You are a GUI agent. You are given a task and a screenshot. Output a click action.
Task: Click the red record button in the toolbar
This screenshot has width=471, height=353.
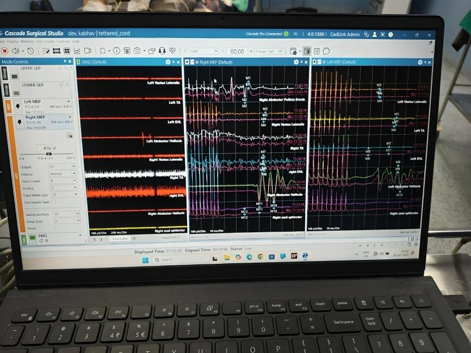coord(5,51)
